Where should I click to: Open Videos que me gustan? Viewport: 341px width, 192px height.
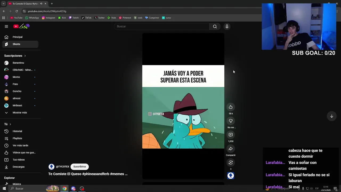click(21, 153)
